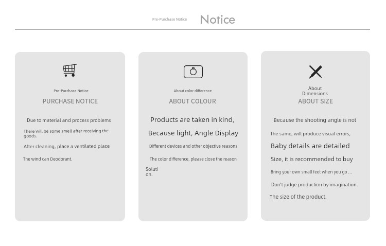Click 'The size of the product.' text
Screen dimensions: 386x246
coord(298,197)
